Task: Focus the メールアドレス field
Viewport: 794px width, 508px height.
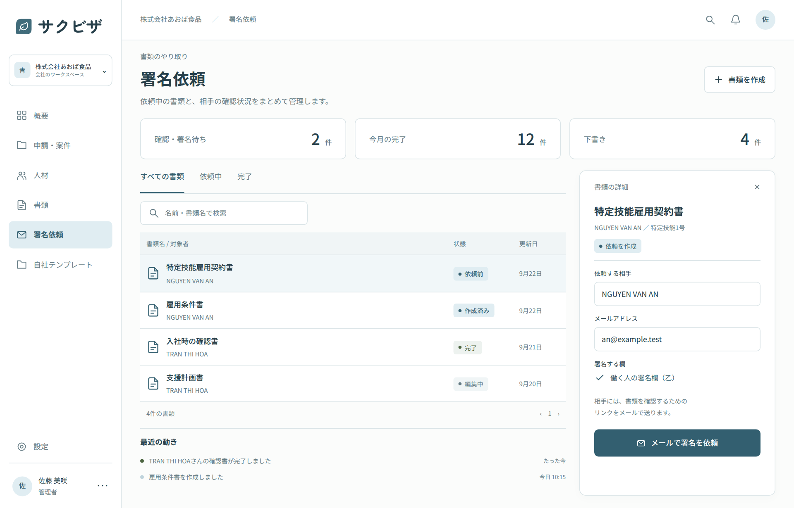Action: (677, 339)
